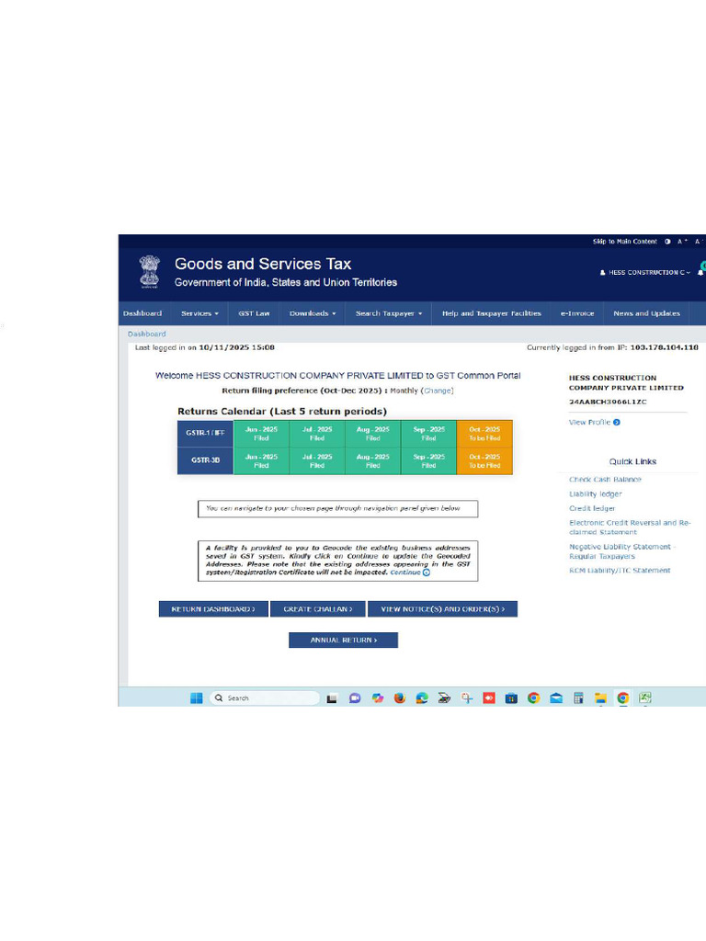The image size is (706, 941).
Task: Open Copilot from the taskbar
Action: click(378, 698)
